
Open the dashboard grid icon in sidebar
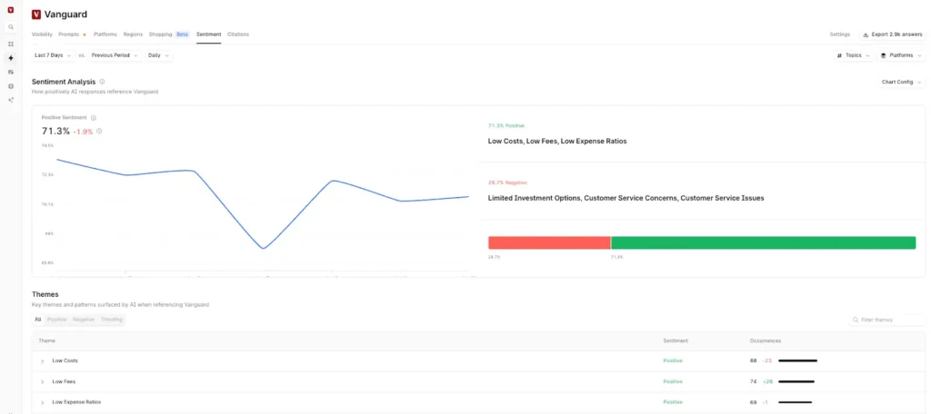pyautogui.click(x=11, y=44)
